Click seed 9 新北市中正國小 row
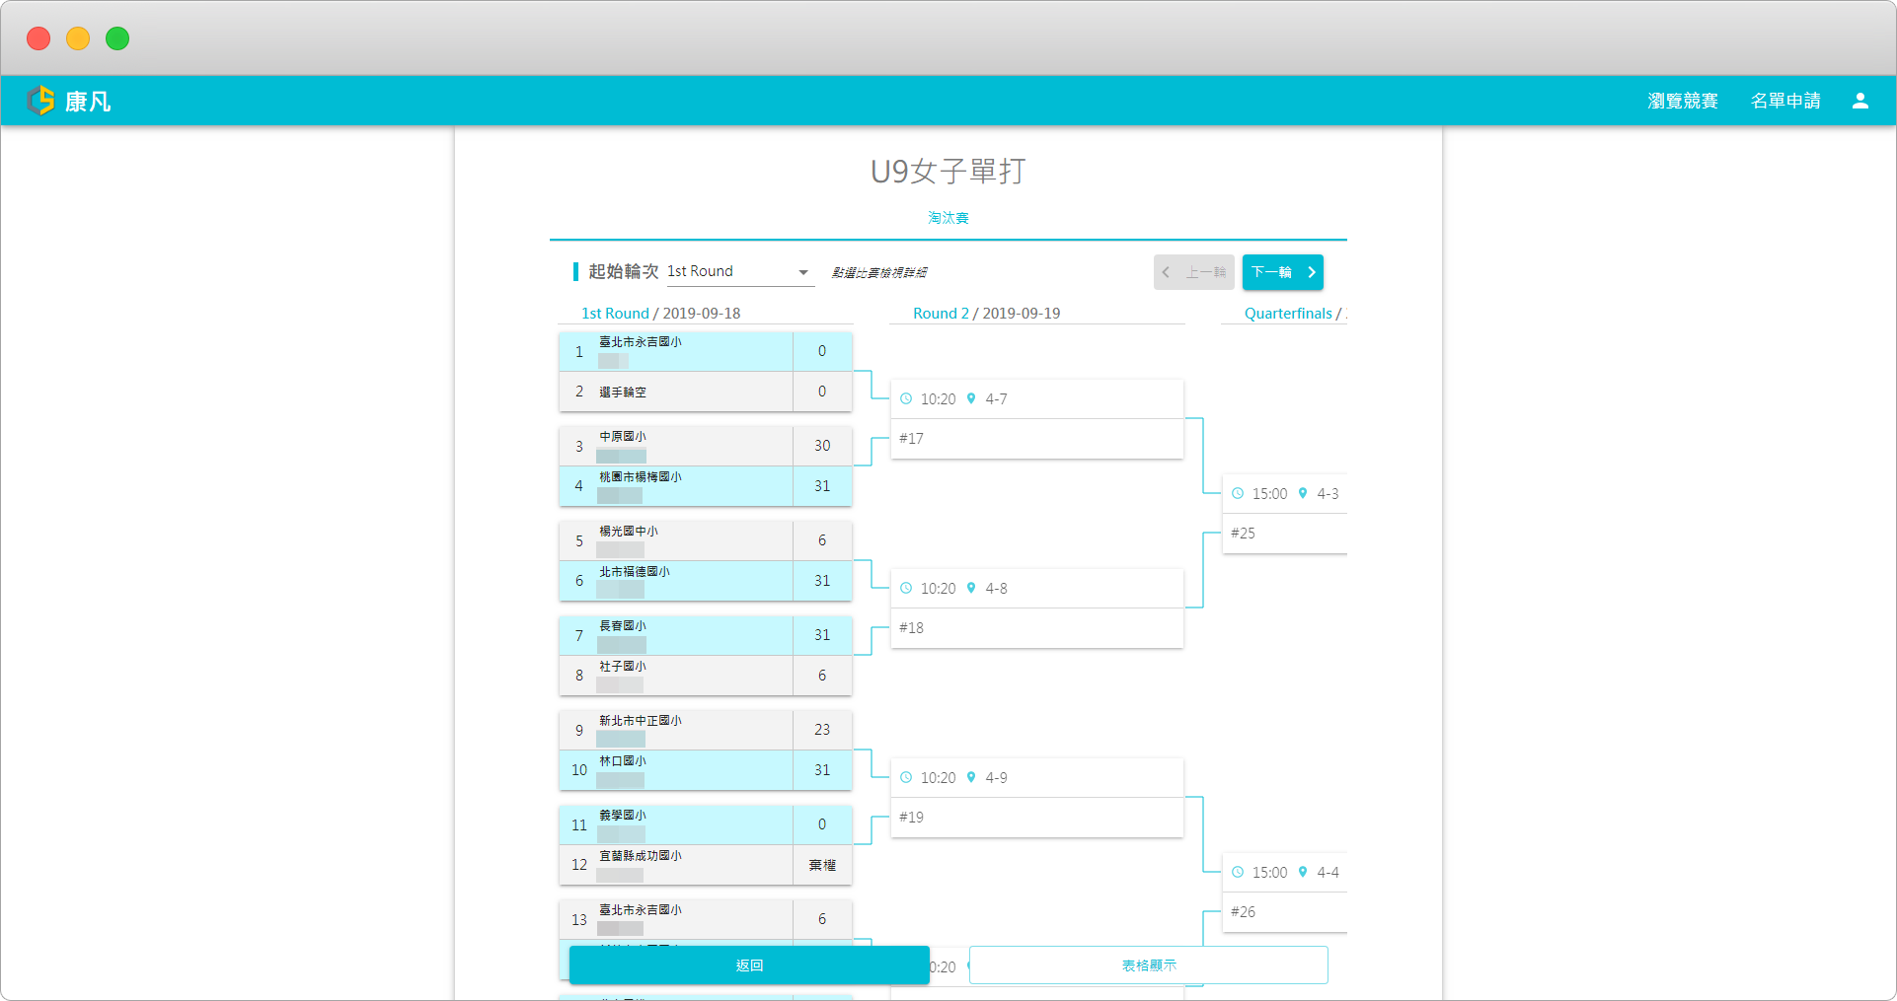 (x=706, y=730)
